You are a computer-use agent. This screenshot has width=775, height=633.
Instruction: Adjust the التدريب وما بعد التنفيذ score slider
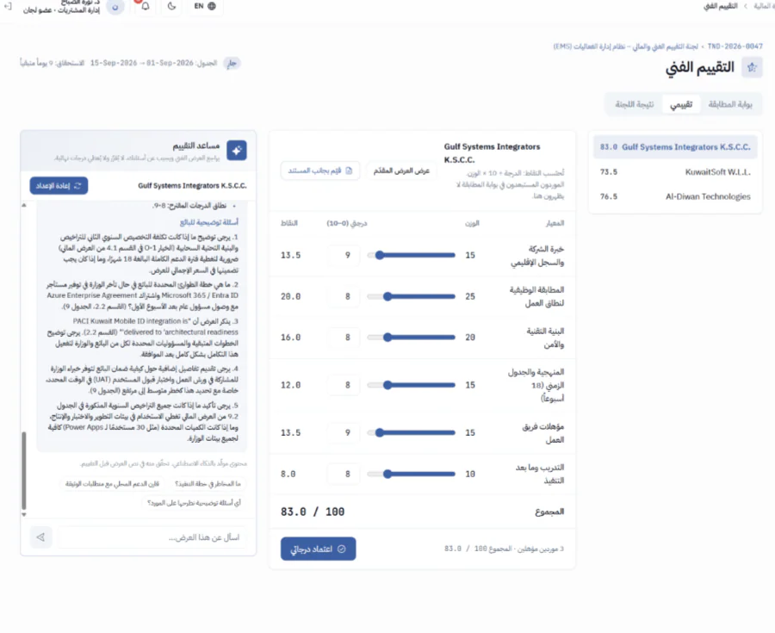pos(412,474)
